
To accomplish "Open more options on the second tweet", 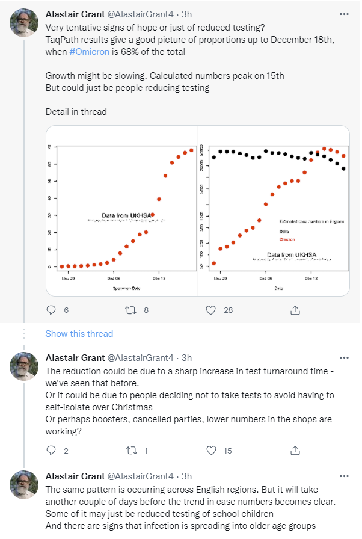I will 343,358.
